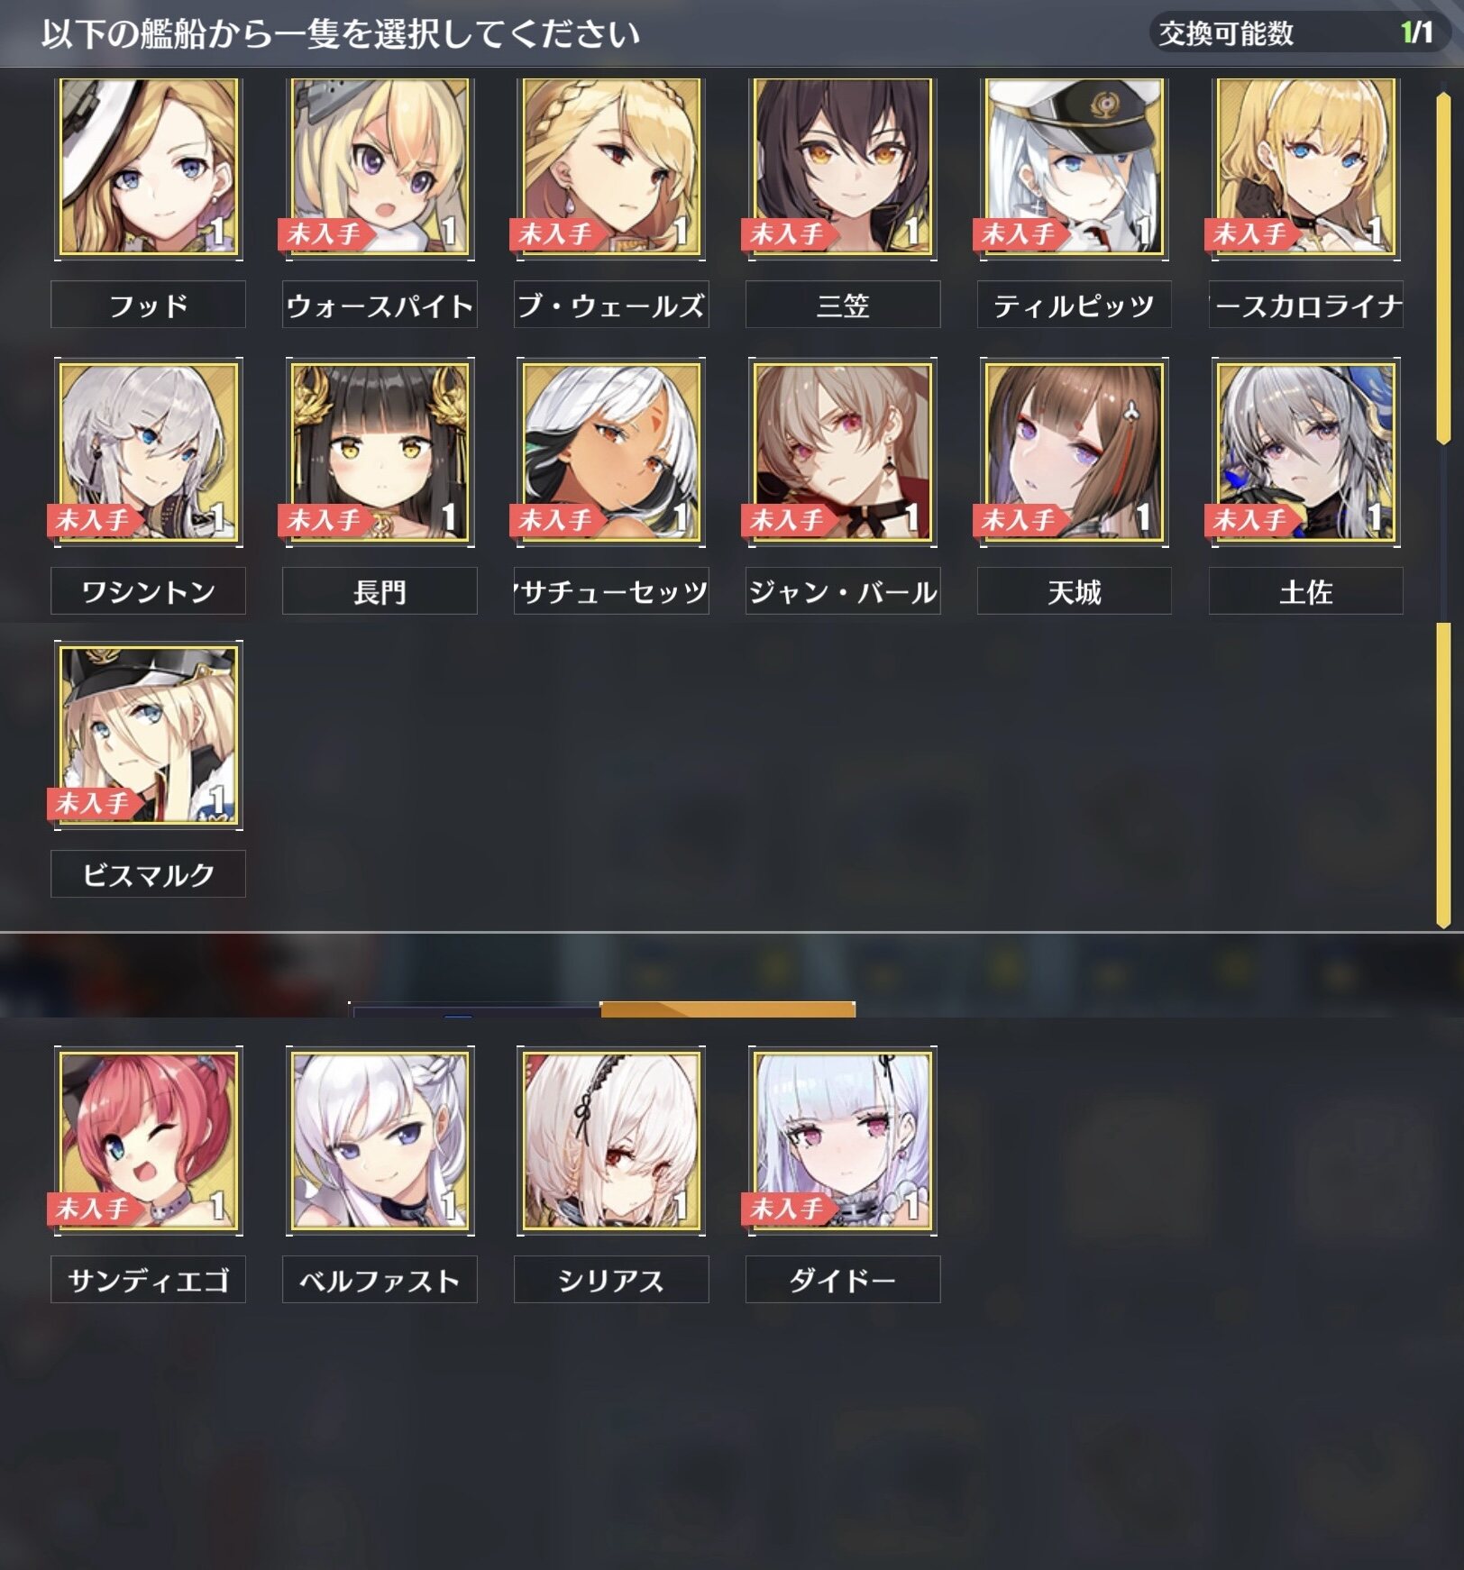1464x1570 pixels.
Task: Choose the ビスマルク ship portrait
Action: (149, 735)
